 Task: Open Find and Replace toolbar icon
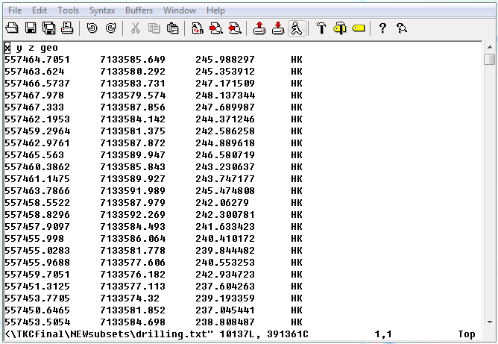click(198, 28)
